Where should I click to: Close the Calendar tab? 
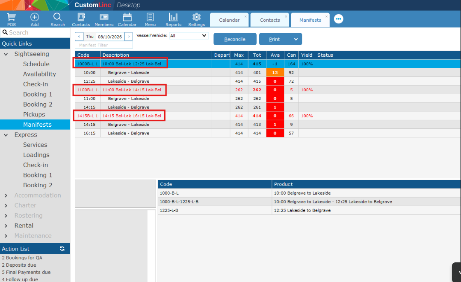click(245, 17)
